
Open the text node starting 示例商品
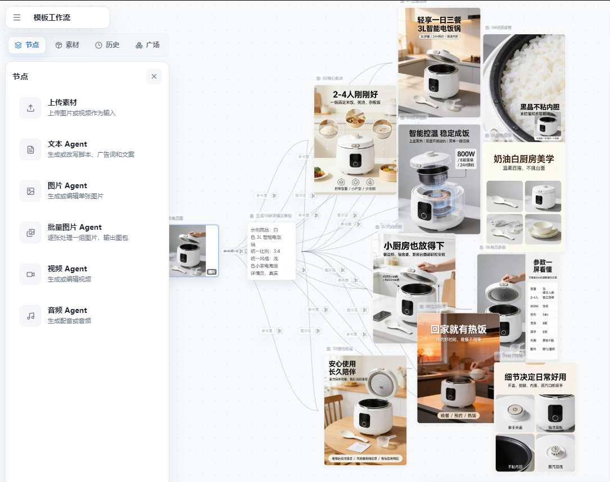pos(272,252)
